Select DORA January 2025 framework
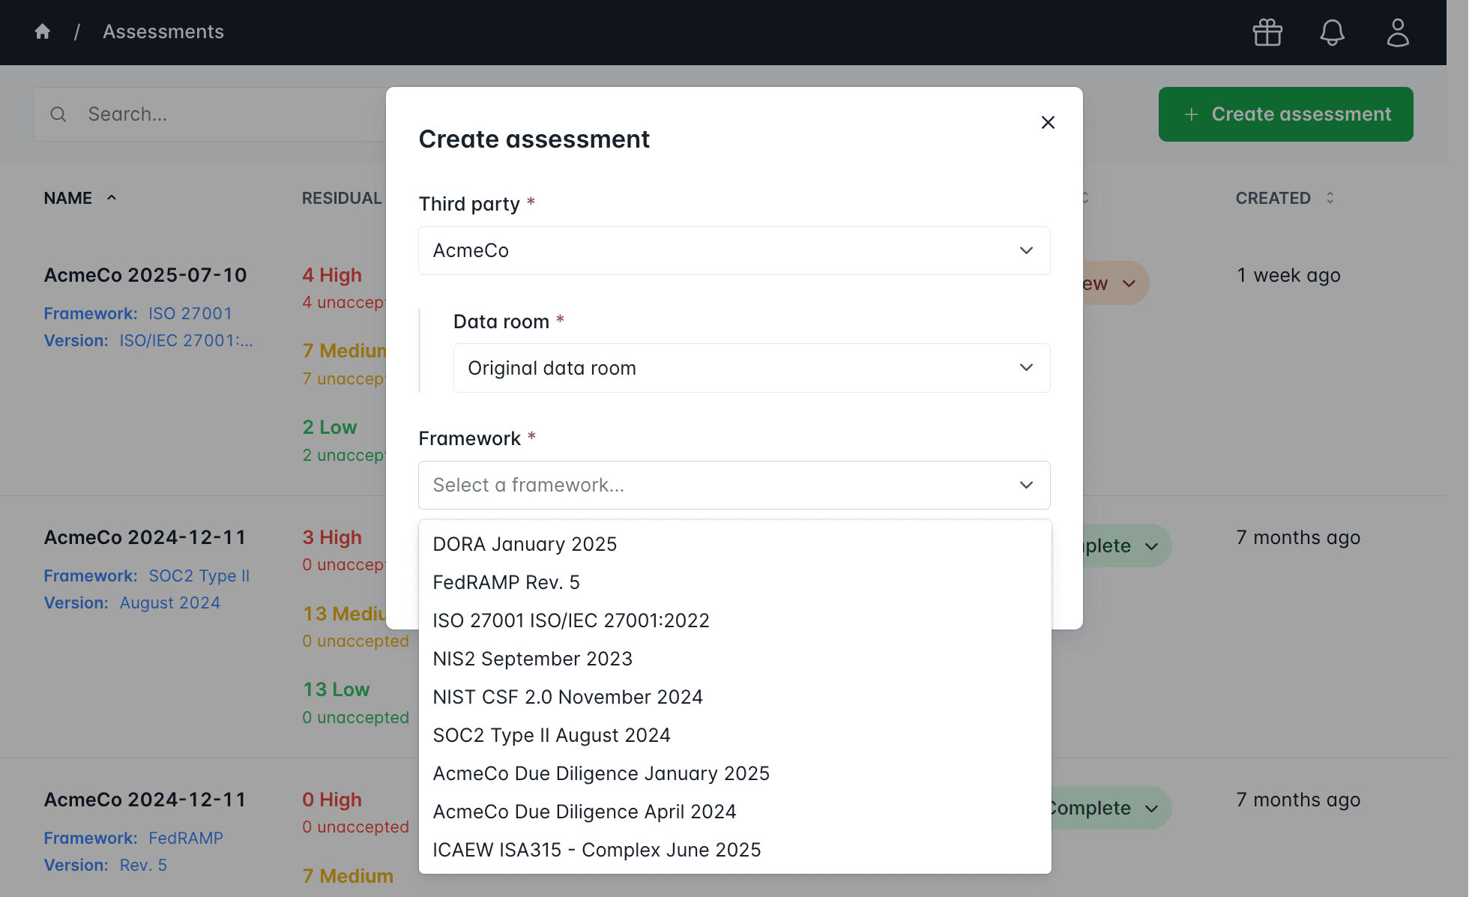This screenshot has height=897, width=1469. point(525,544)
